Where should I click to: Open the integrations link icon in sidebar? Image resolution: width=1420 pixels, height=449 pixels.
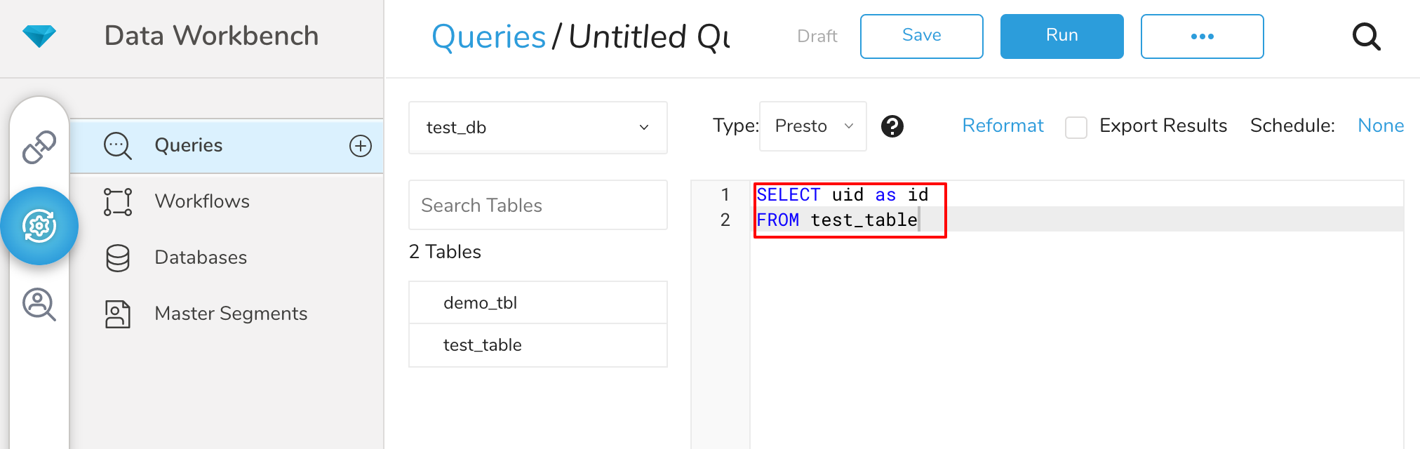(39, 147)
